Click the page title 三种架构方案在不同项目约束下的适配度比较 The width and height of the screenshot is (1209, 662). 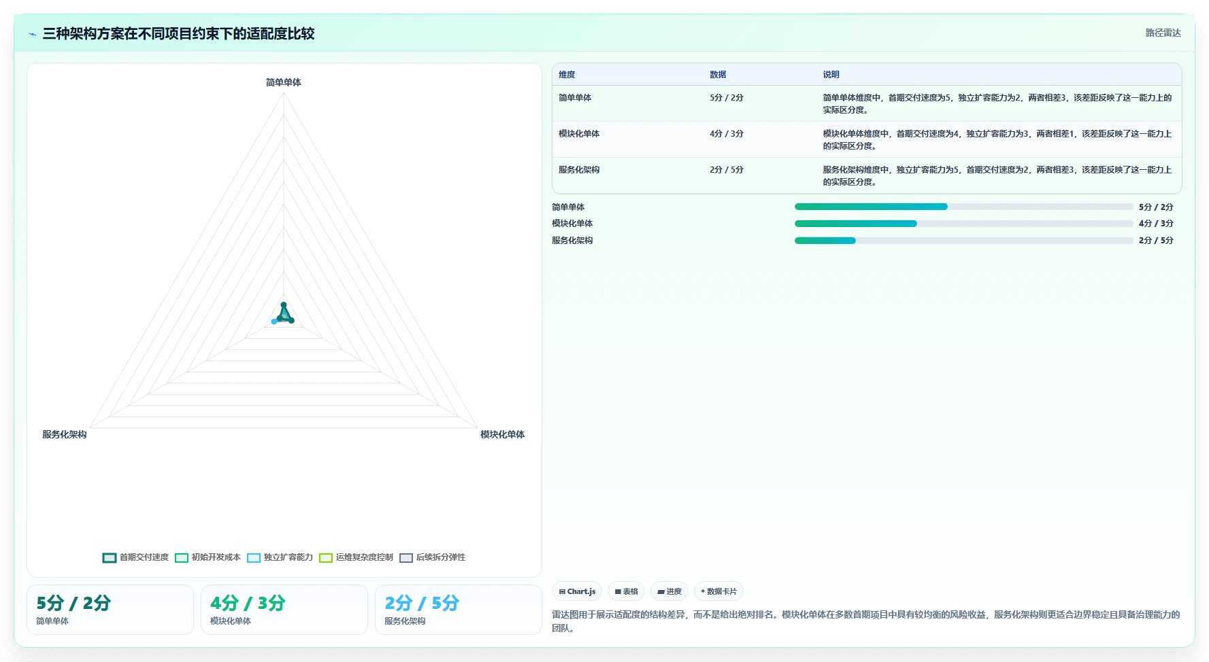point(178,34)
